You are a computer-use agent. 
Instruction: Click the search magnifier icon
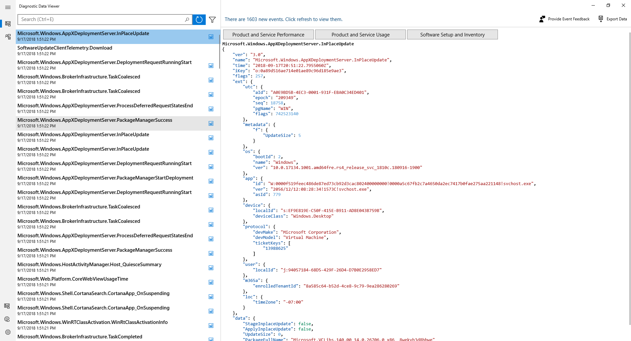pos(187,20)
